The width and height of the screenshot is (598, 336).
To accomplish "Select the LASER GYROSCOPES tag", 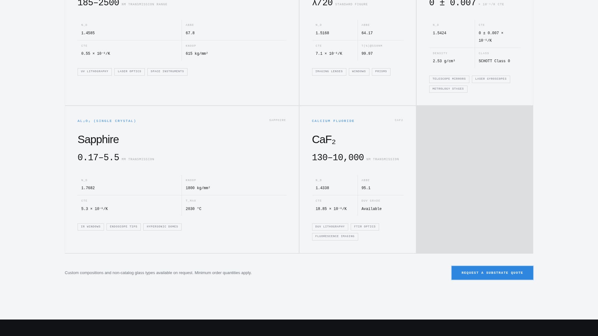I will tap(491, 79).
